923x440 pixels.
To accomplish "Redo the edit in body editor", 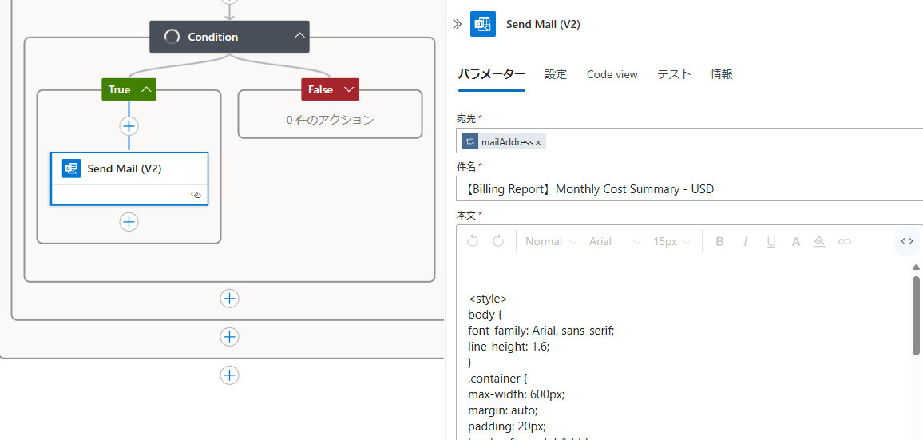I will tap(498, 241).
